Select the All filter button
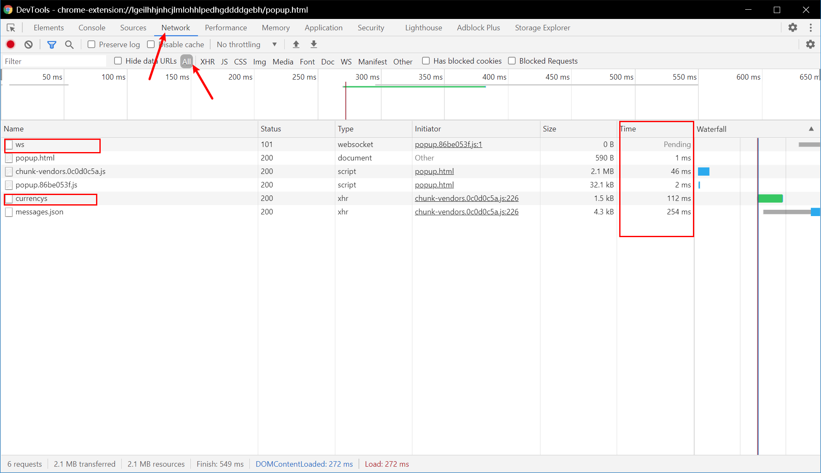The image size is (821, 473). 187,61
